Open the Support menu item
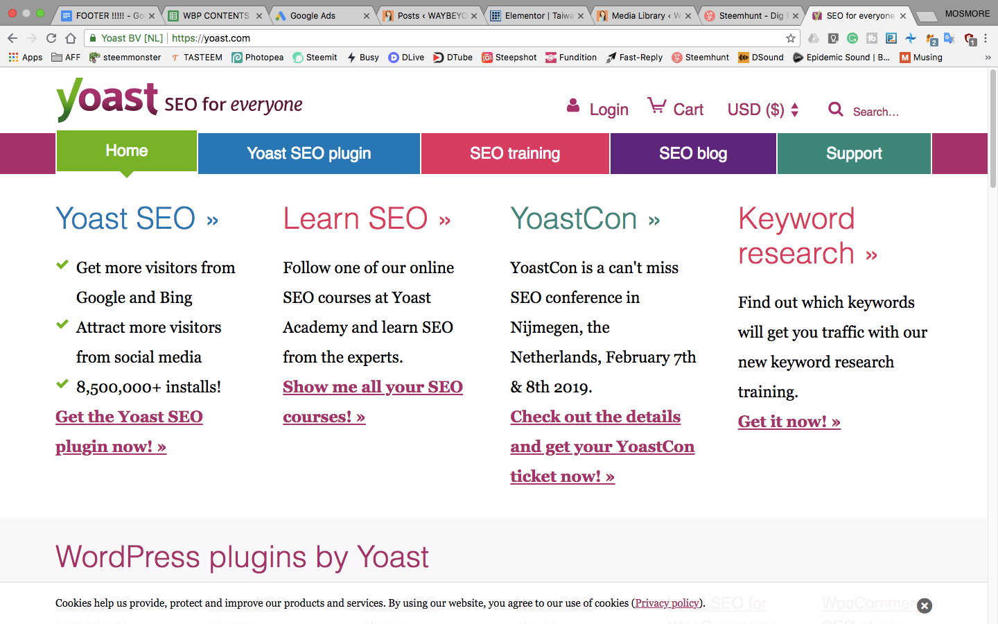 854,153
